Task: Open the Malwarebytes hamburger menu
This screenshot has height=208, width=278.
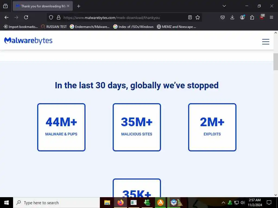Action: (x=266, y=41)
